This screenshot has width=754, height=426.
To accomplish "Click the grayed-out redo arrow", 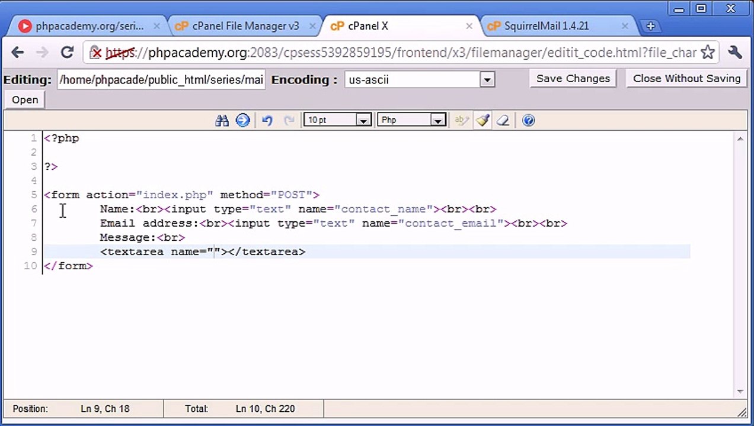I will [x=289, y=120].
